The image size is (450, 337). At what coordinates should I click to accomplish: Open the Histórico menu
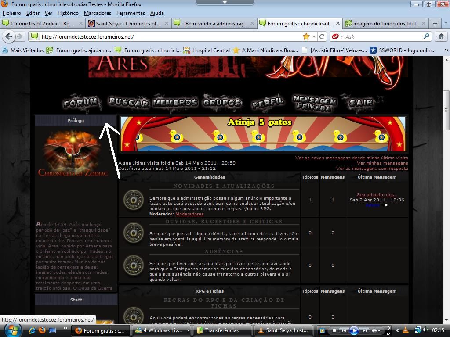coord(68,13)
